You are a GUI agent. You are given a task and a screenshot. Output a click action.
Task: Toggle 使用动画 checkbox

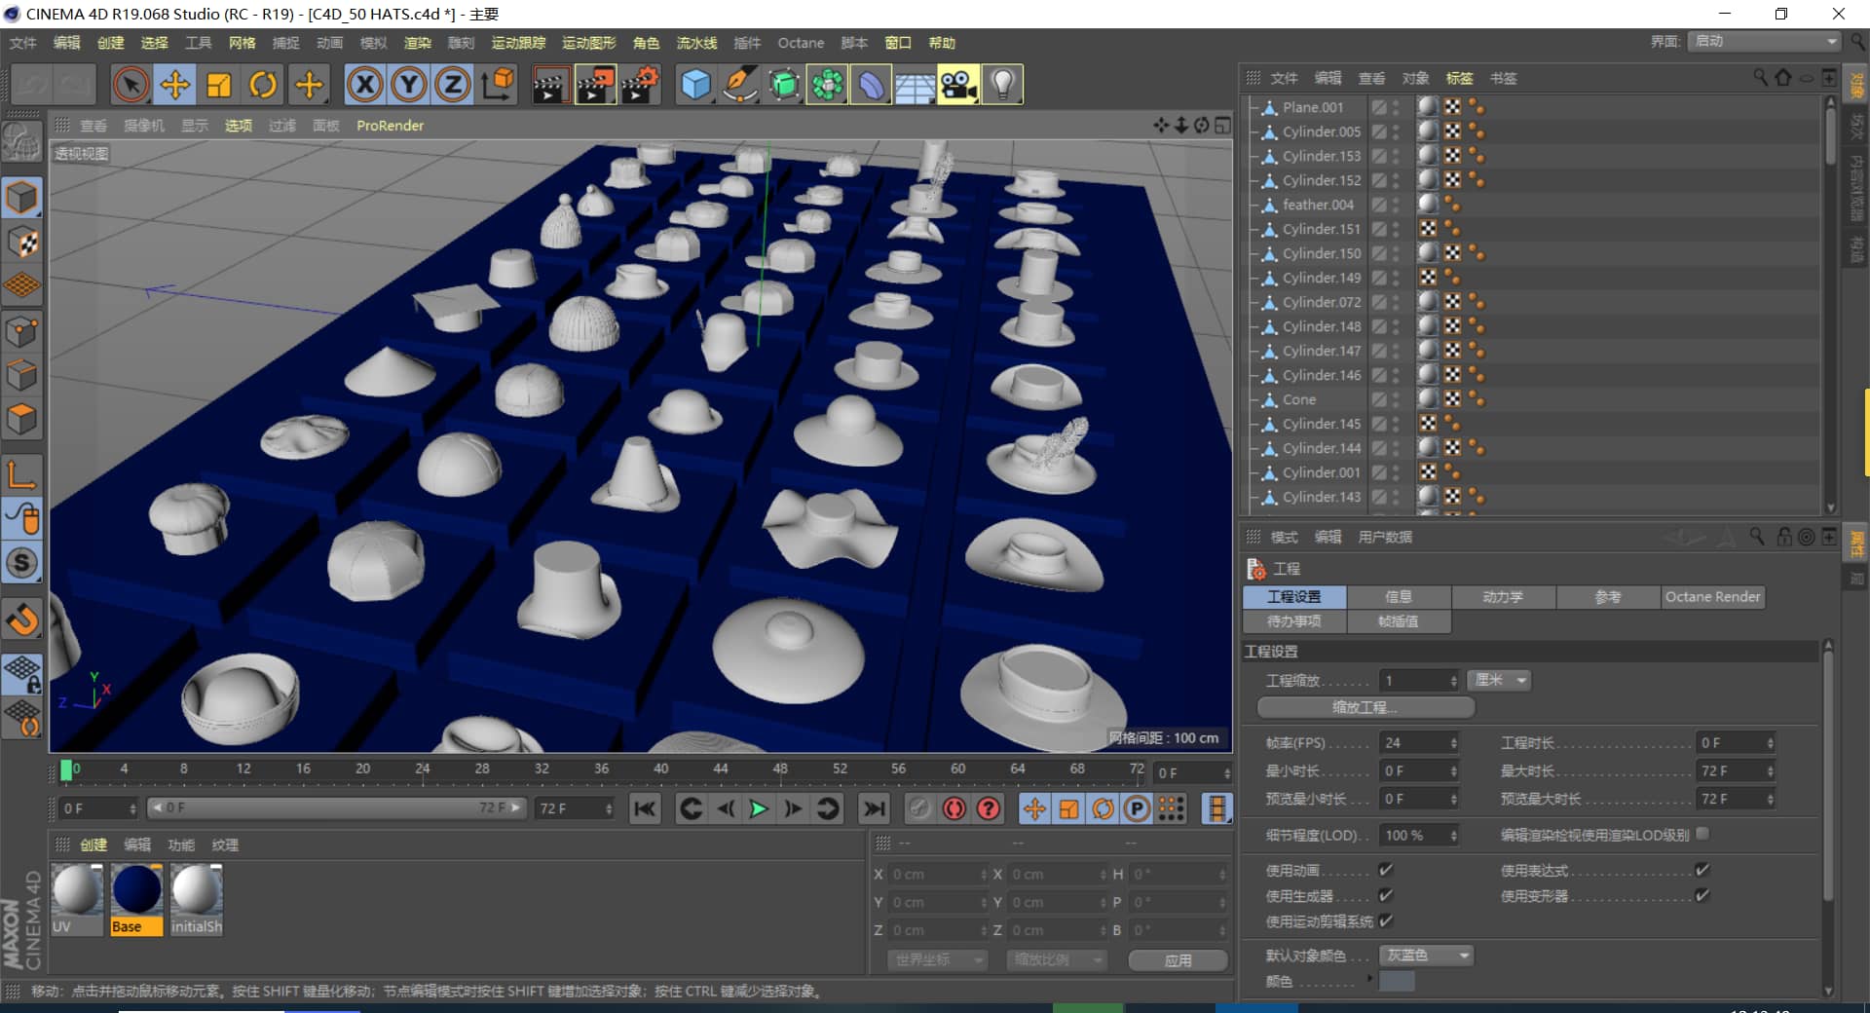(1386, 870)
